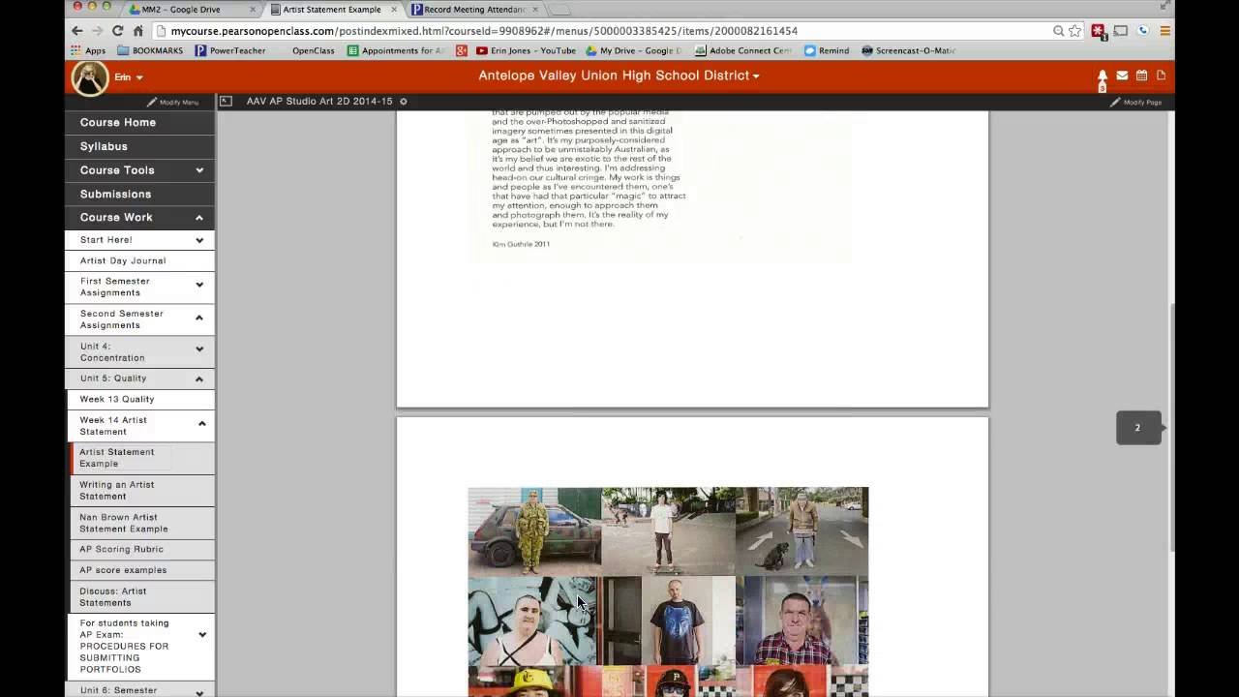Open the Apps bookmarks shortcut
Viewport: 1239px width, 697px height.
[88, 50]
